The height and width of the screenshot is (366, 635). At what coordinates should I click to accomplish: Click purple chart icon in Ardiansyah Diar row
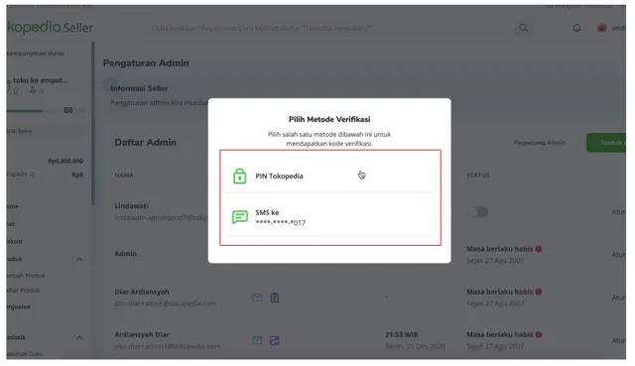[x=275, y=340]
